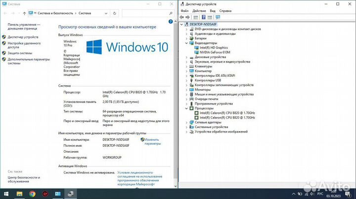
Task: Expand Клавиатуры category
Action: [186, 66]
